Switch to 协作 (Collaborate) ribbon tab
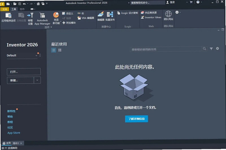 point(22,9)
